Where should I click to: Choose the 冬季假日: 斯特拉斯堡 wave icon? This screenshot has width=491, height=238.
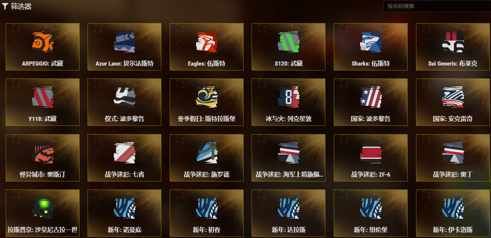click(207, 97)
